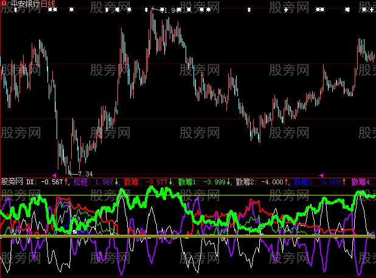Click the red icon beside 平安银行 title

(x=4, y=4)
